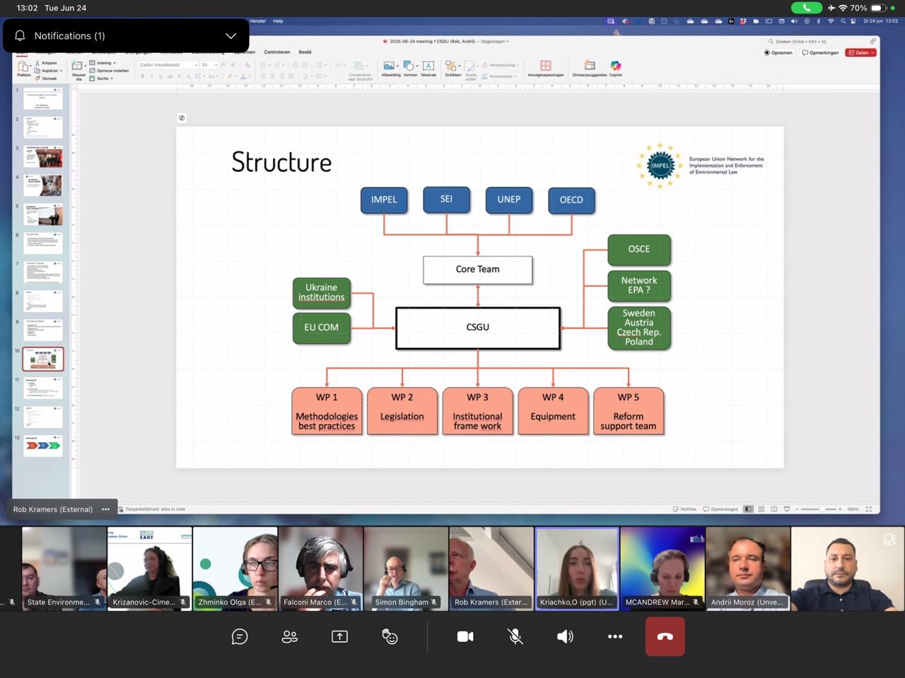Click the fit slide to window icon

point(869,509)
